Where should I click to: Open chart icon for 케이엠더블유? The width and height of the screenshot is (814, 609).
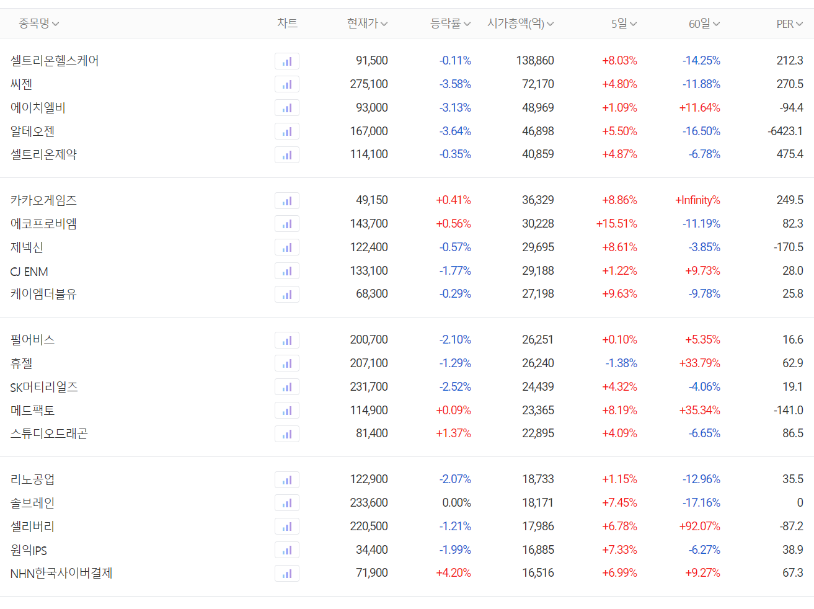pos(287,294)
